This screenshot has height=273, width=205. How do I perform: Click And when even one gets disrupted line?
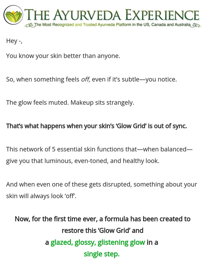coord(101,184)
